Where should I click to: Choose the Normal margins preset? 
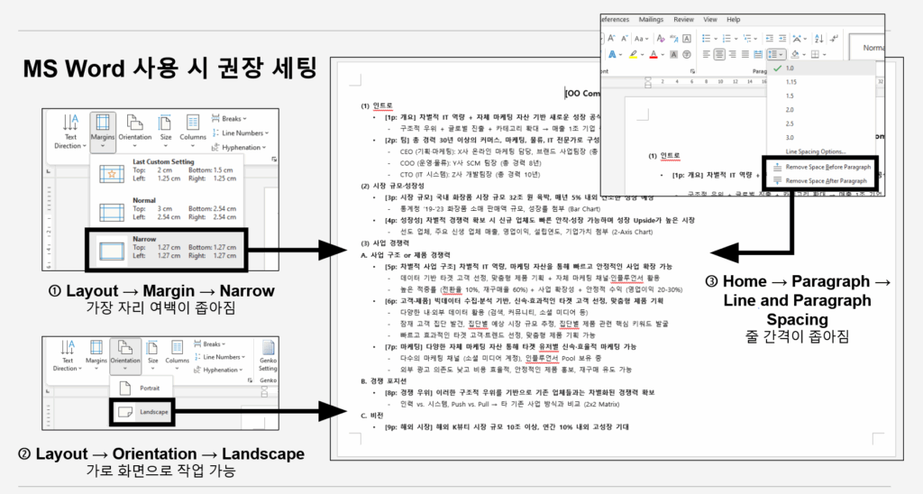[x=168, y=210]
